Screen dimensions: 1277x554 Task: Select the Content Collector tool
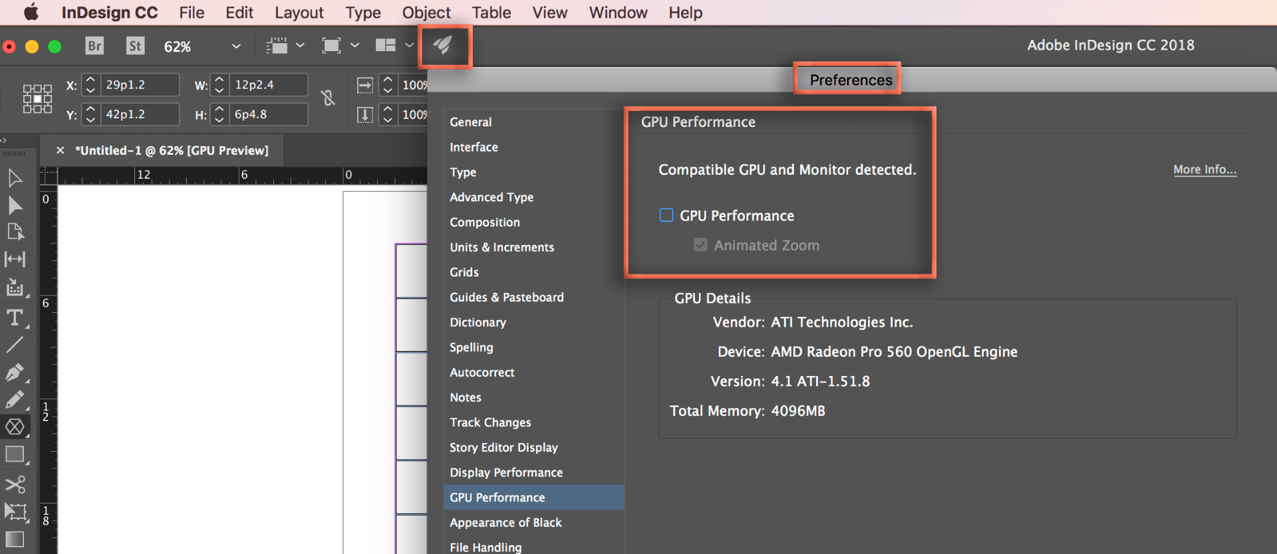point(15,287)
